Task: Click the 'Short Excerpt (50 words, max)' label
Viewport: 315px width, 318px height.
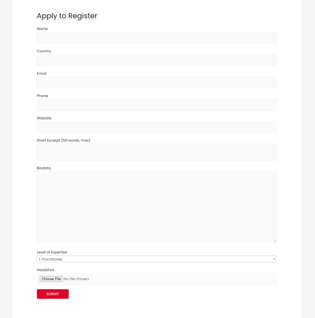Action: pyautogui.click(x=63, y=140)
